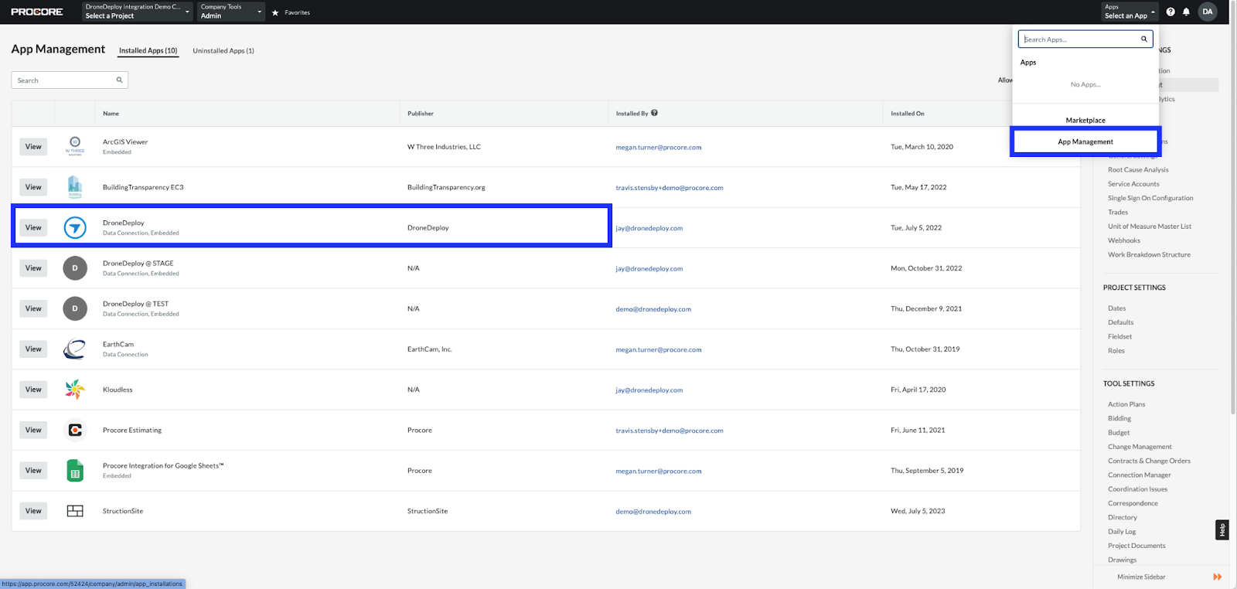The width and height of the screenshot is (1237, 589).
Task: Click the Favorites star icon
Action: pos(275,12)
